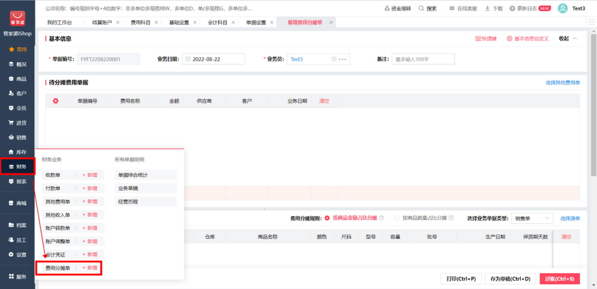597x289 pixels.
Task: Collapse the 基本信息 section with 收起
Action: click(568, 39)
